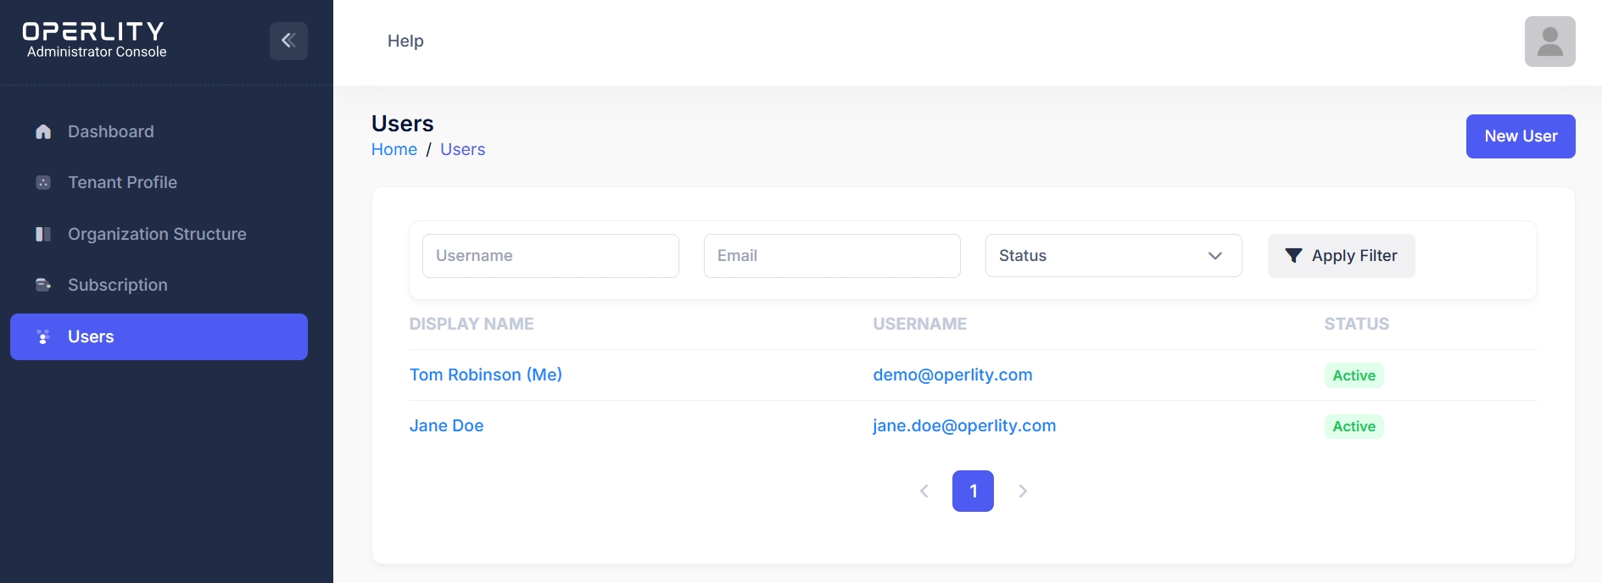Open the Help menu item
The width and height of the screenshot is (1602, 583).
point(405,41)
